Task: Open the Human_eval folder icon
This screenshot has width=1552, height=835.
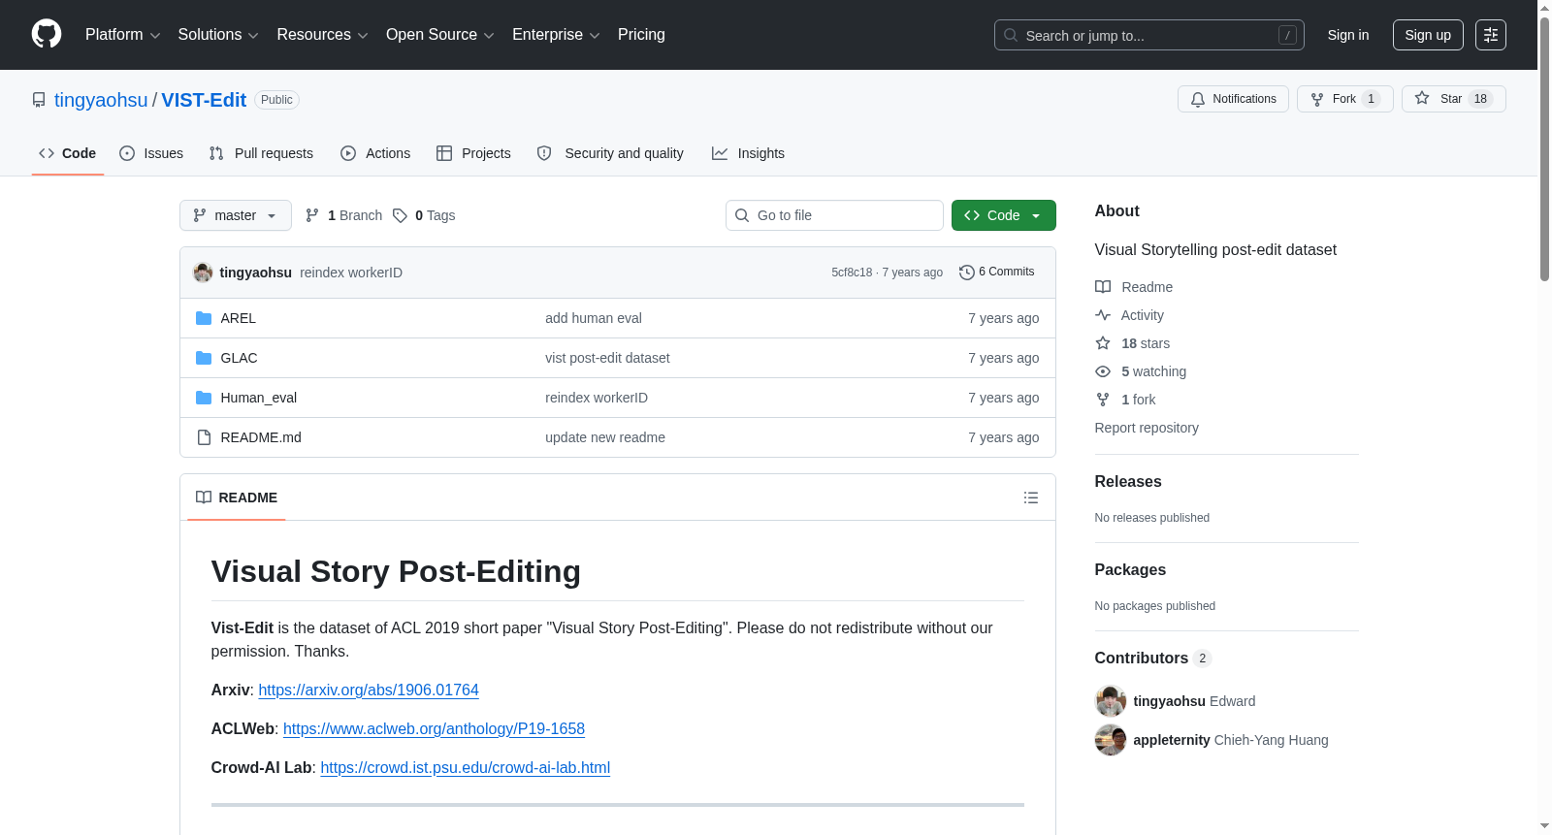Action: click(204, 398)
